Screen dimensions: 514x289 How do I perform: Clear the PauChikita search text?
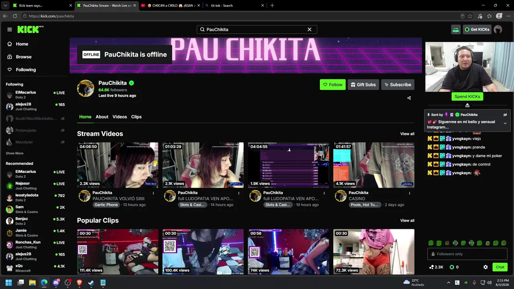(x=309, y=29)
